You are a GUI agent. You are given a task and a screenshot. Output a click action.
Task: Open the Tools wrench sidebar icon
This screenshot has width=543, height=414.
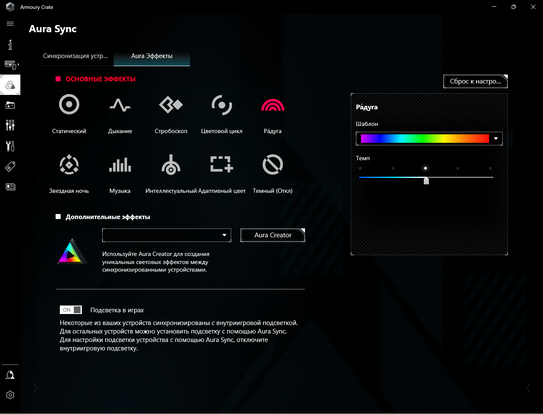pyautogui.click(x=10, y=146)
